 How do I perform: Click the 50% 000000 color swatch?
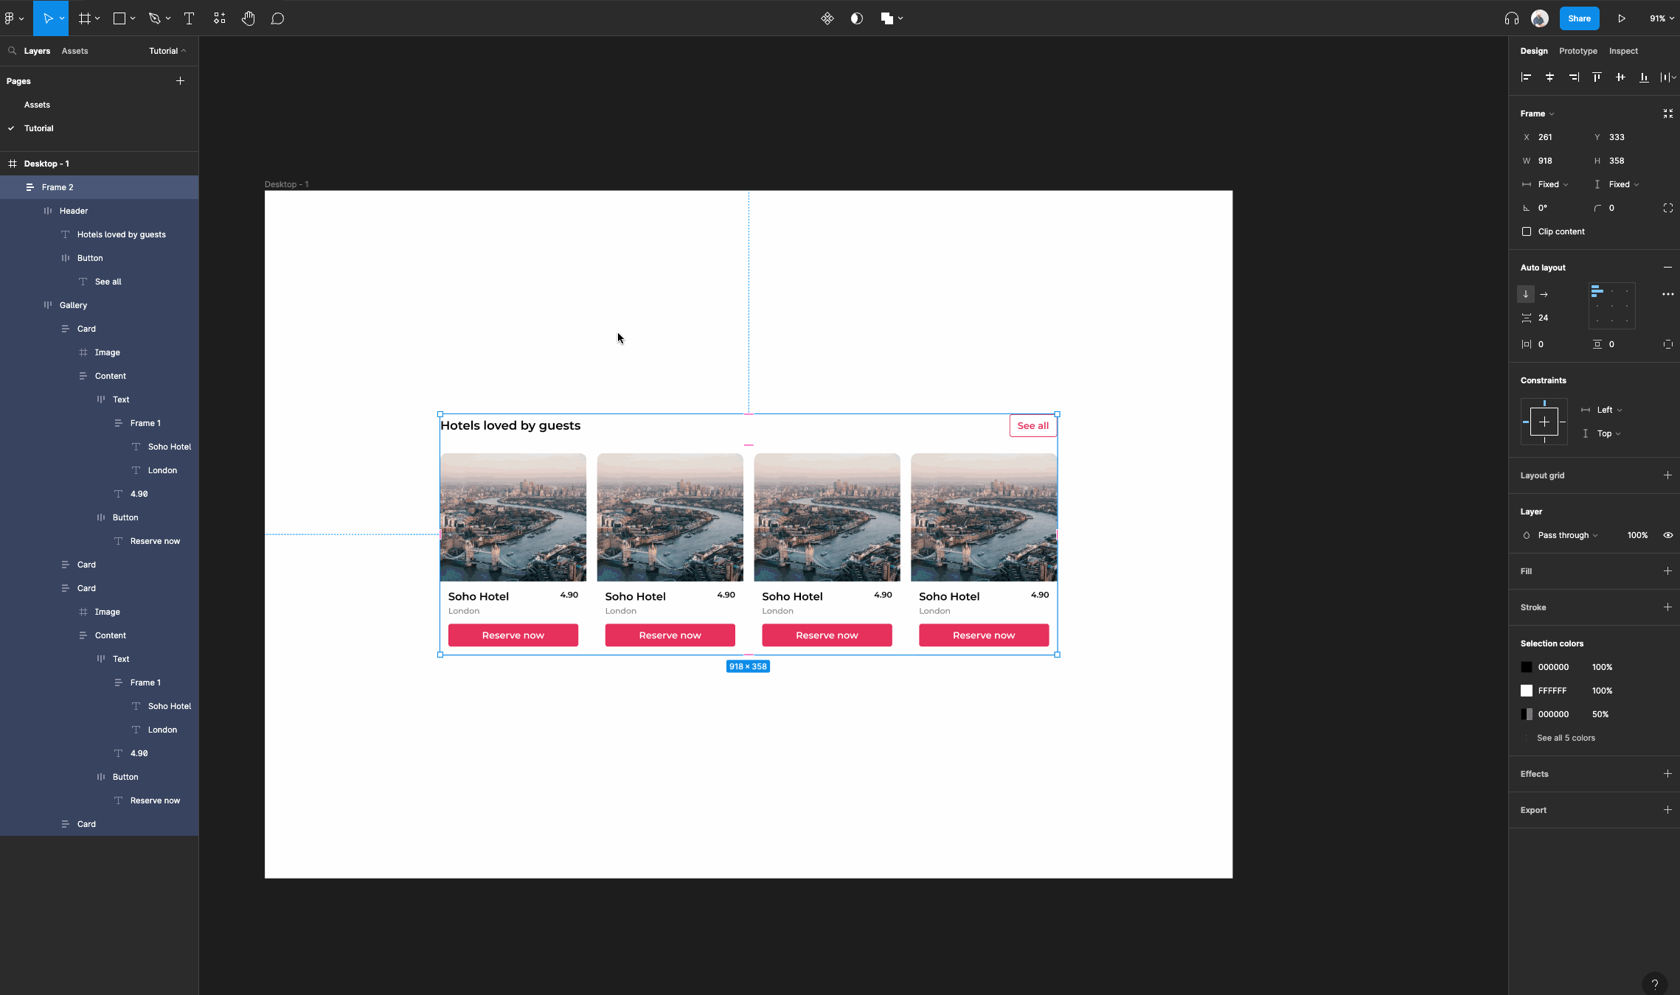[1527, 714]
